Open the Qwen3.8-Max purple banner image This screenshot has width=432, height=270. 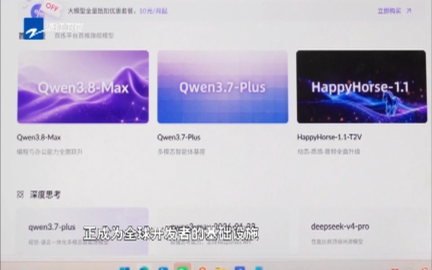click(83, 86)
